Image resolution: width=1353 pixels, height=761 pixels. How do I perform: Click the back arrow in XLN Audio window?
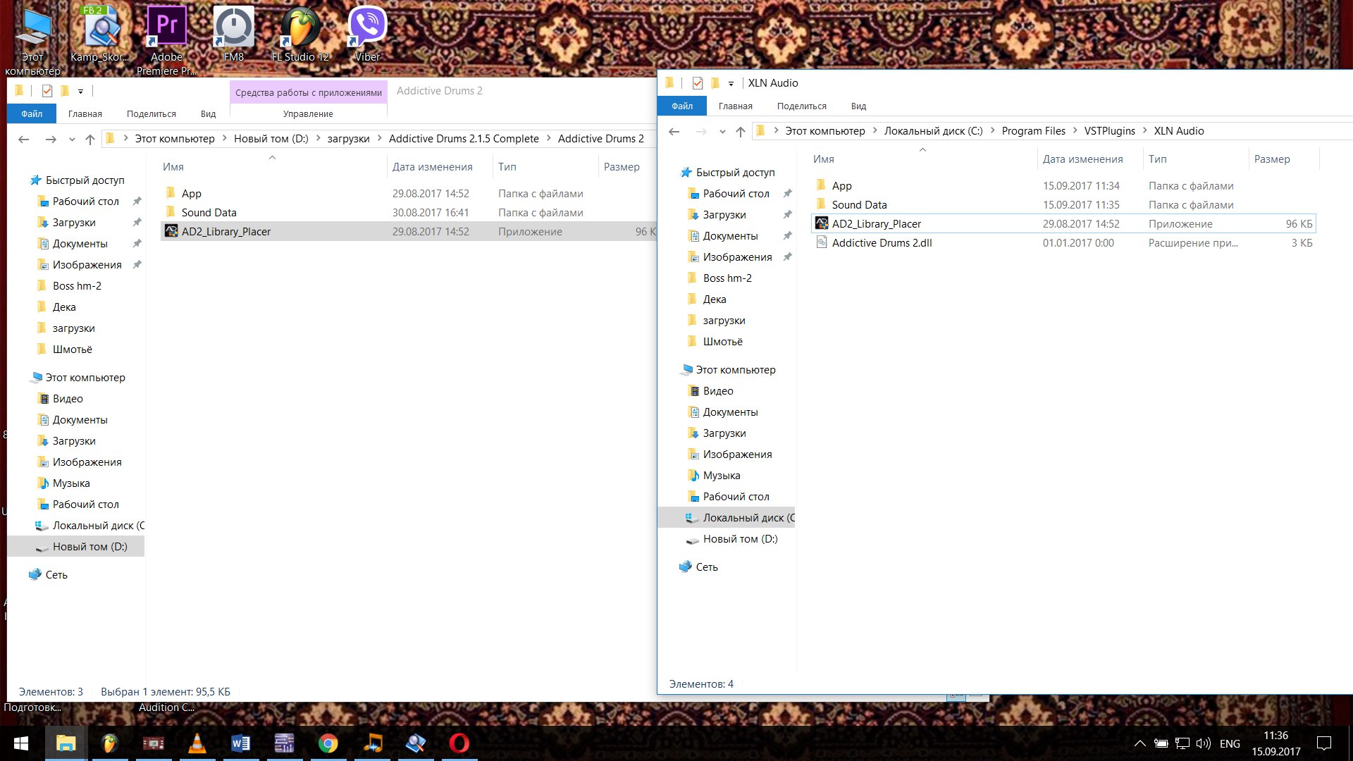[x=674, y=132]
